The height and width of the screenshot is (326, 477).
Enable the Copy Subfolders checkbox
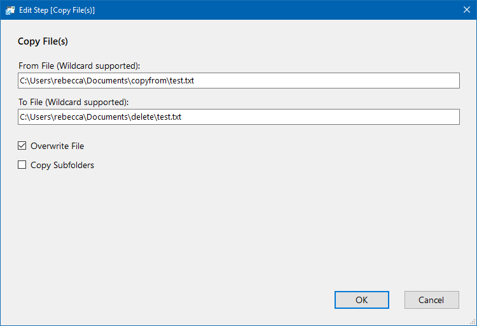click(22, 165)
